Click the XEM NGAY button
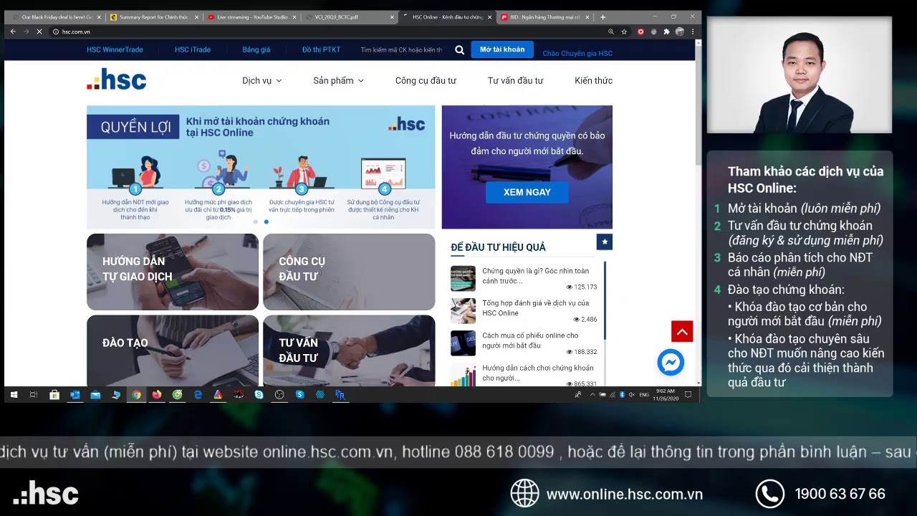Viewport: 917px width, 516px height. point(527,192)
